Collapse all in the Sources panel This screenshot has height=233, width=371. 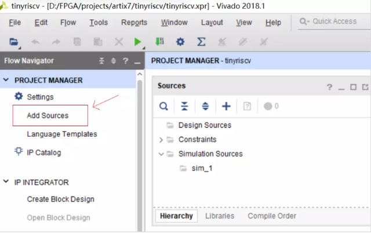tap(184, 106)
